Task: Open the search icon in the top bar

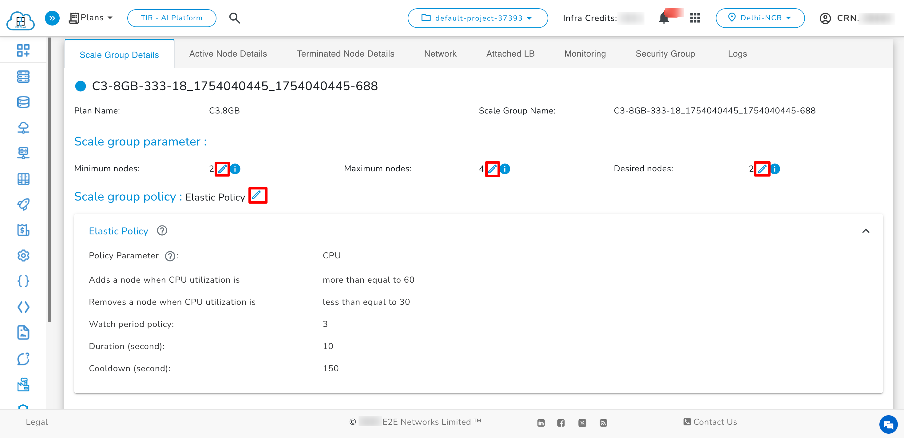Action: pyautogui.click(x=234, y=18)
